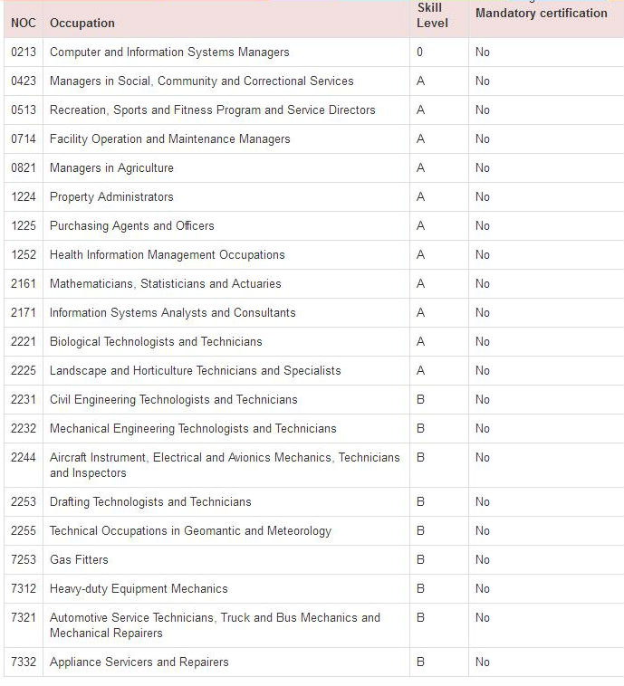Click NOC code 2231
This screenshot has height=686, width=624.
pyautogui.click(x=24, y=400)
